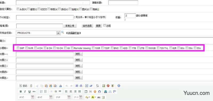Click the Blockquote quotation icon
This screenshot has width=213, height=101.
60,91
